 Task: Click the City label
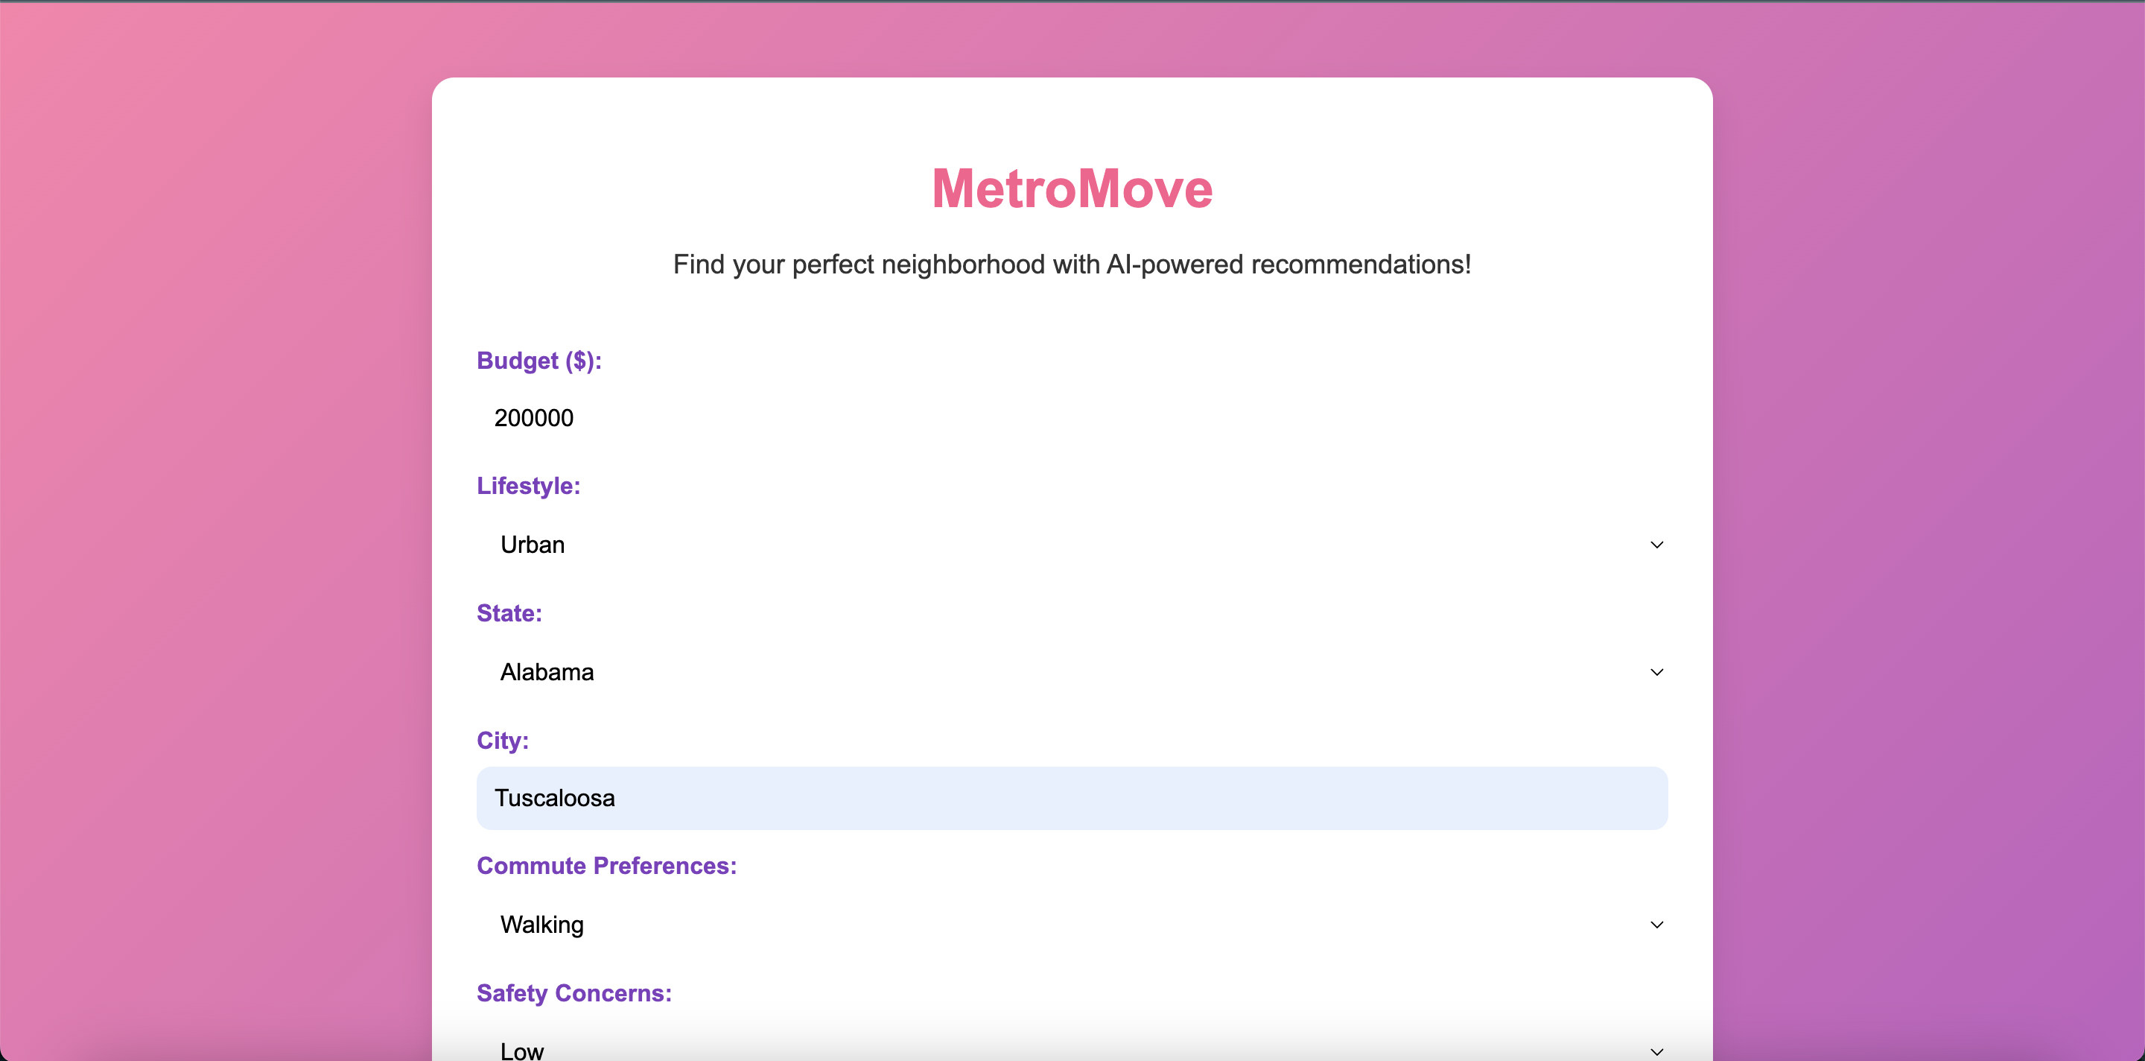point(502,741)
